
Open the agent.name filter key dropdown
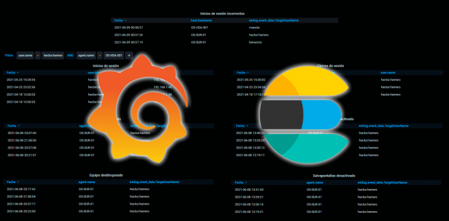pyautogui.click(x=86, y=55)
